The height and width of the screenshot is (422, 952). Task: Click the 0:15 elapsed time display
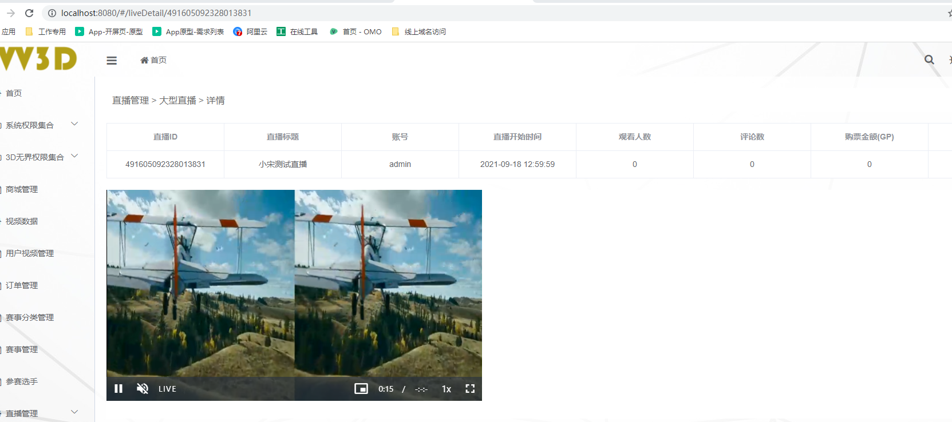click(x=386, y=389)
